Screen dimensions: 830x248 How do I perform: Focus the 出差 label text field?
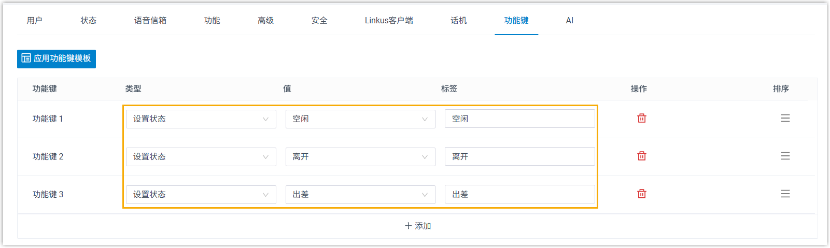(x=519, y=195)
